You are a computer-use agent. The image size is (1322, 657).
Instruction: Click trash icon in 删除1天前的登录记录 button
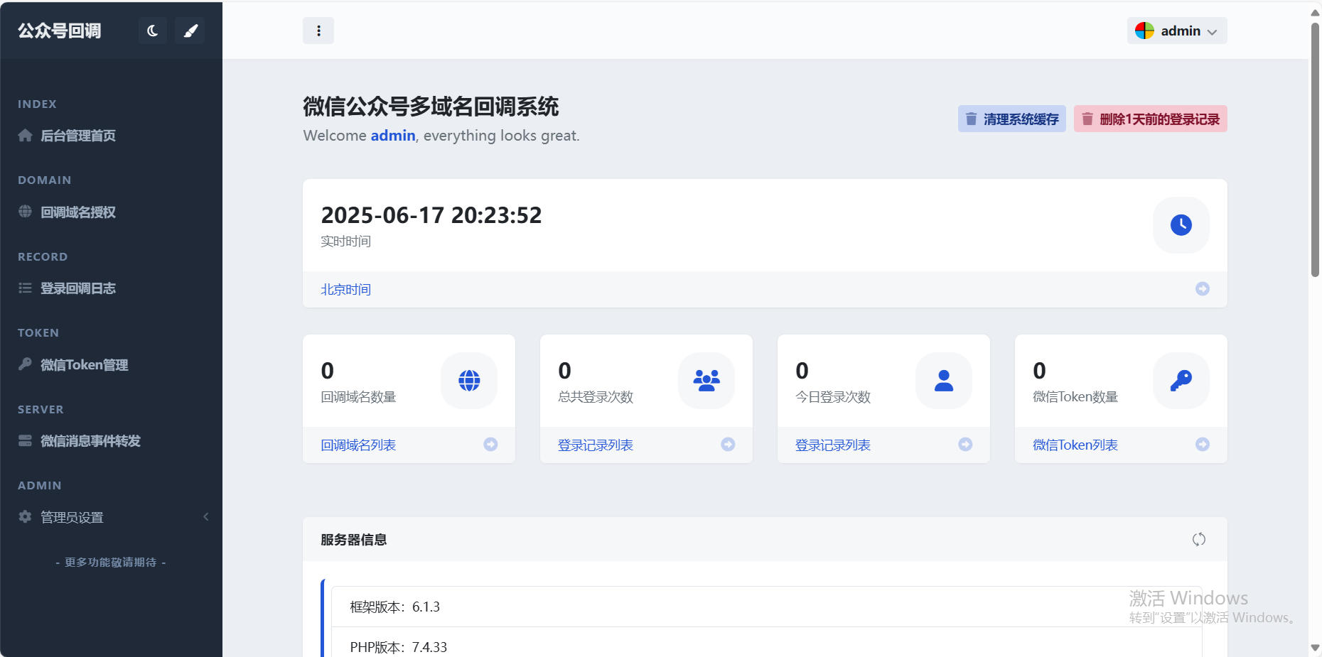click(1087, 119)
